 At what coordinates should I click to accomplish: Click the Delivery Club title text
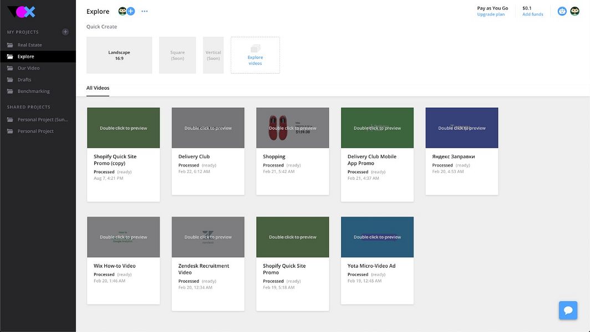coord(194,157)
